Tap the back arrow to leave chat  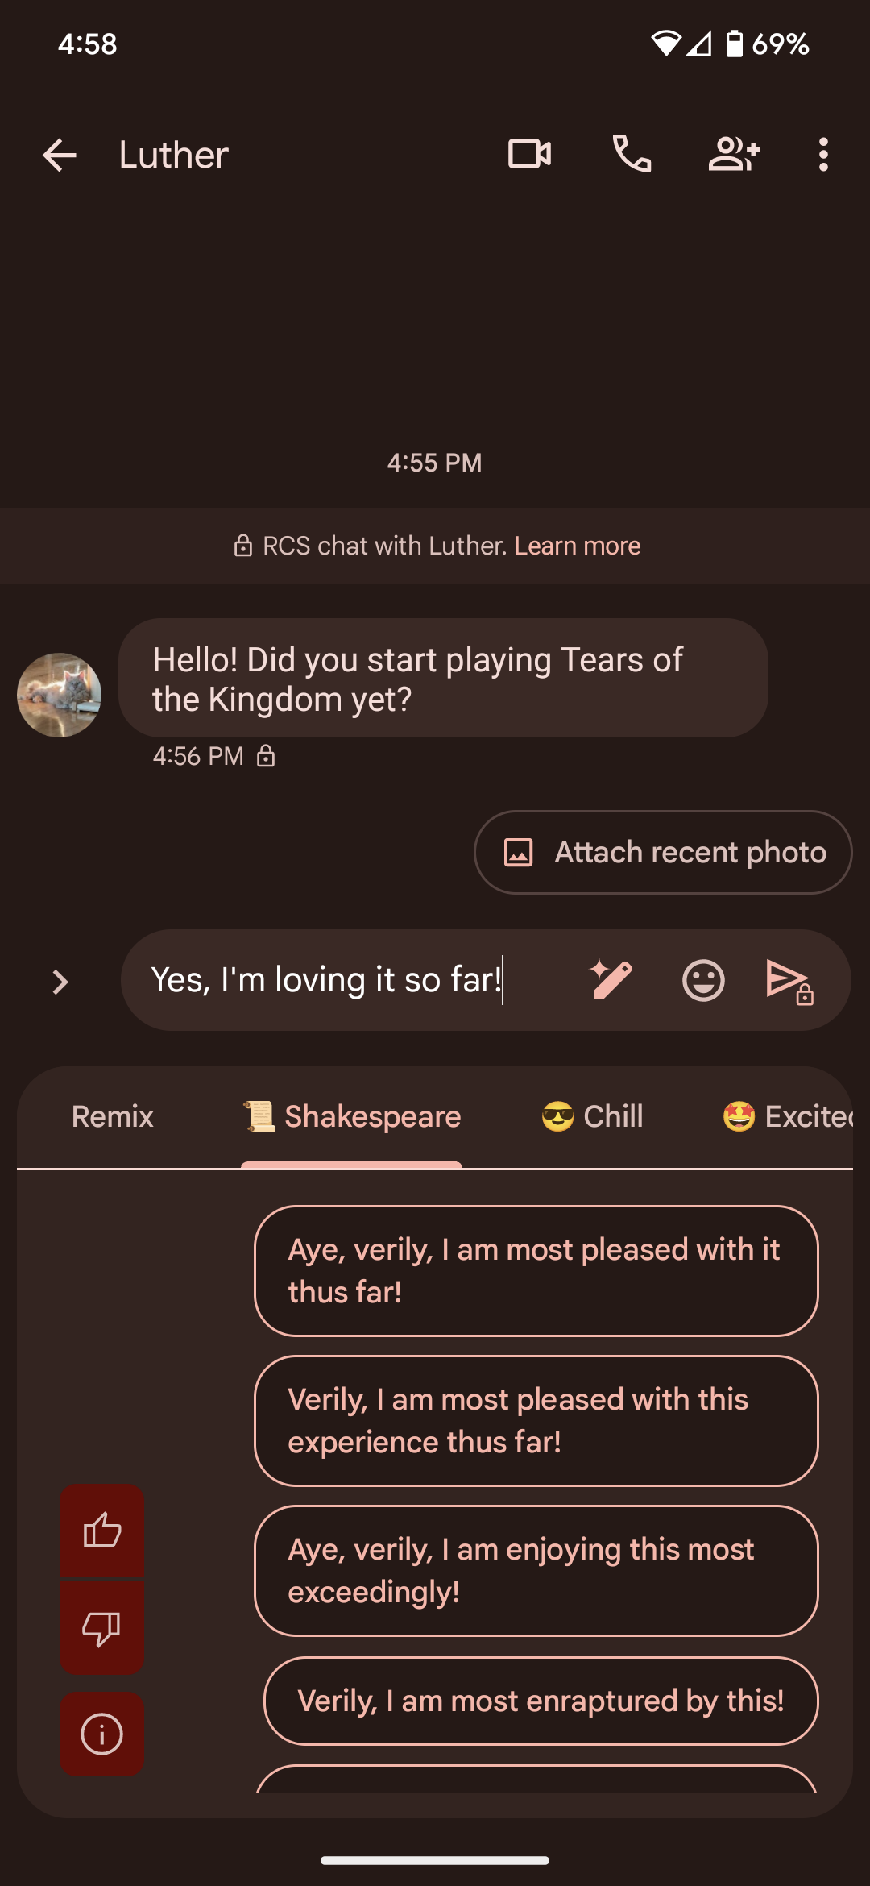tap(60, 155)
